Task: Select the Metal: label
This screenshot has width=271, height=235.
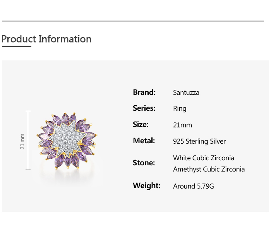Action: (144, 141)
